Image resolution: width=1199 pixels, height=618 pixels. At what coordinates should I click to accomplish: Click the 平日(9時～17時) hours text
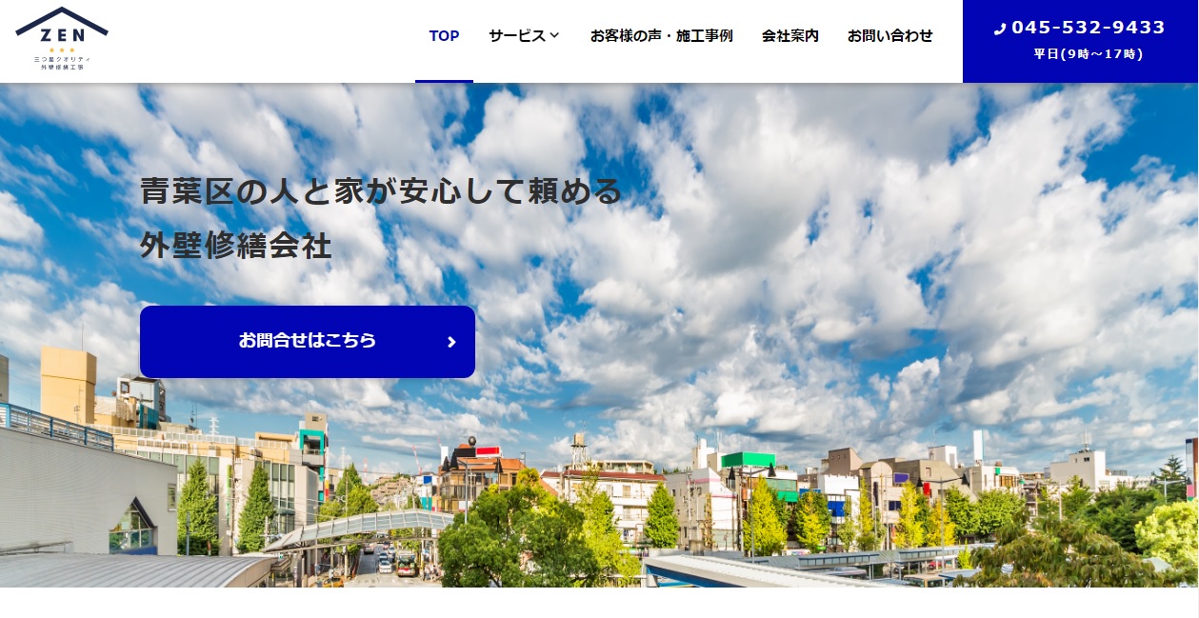click(x=1088, y=54)
